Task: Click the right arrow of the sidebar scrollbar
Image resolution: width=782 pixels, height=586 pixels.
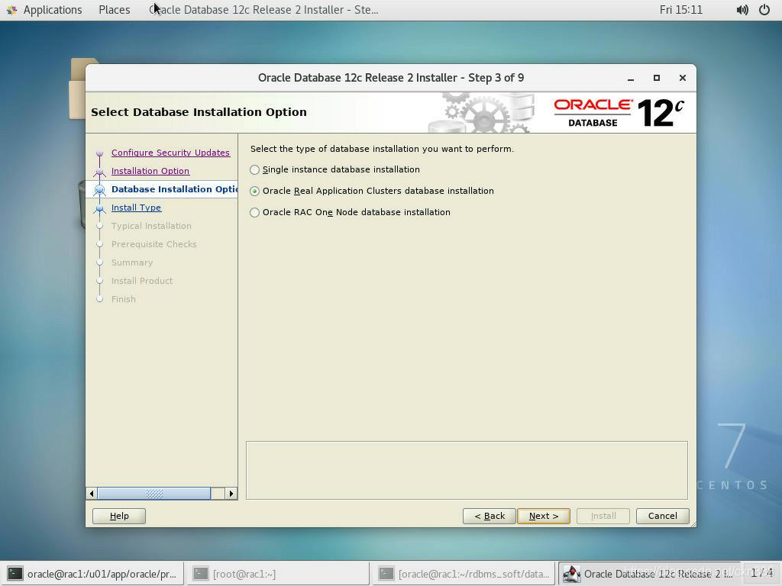Action: coord(231,494)
